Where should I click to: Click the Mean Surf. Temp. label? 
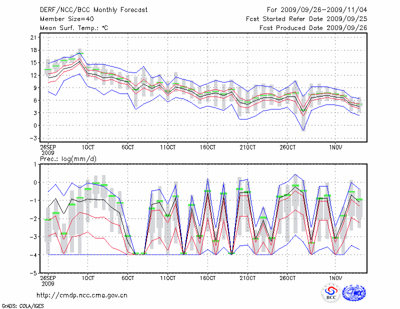click(73, 28)
